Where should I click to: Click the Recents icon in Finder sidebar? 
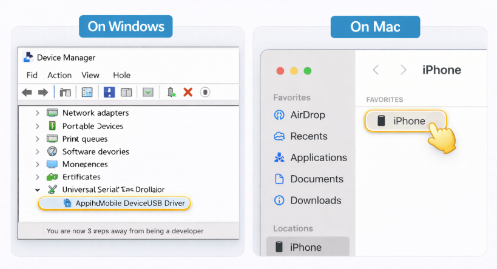[x=279, y=136]
